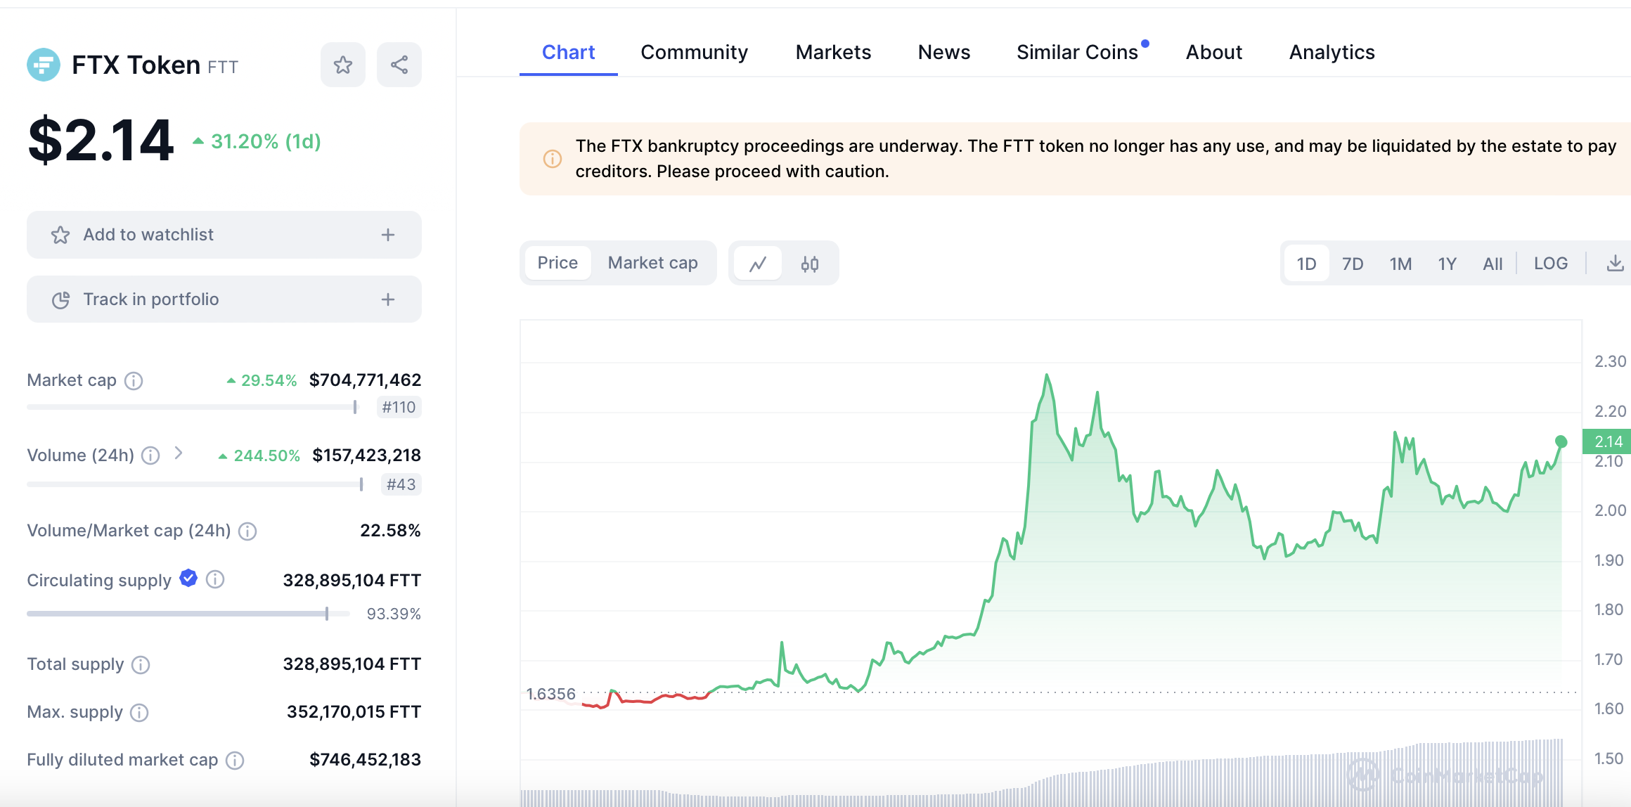Expand Track in portfolio plus
Screen dimensions: 1631x807
388,299
